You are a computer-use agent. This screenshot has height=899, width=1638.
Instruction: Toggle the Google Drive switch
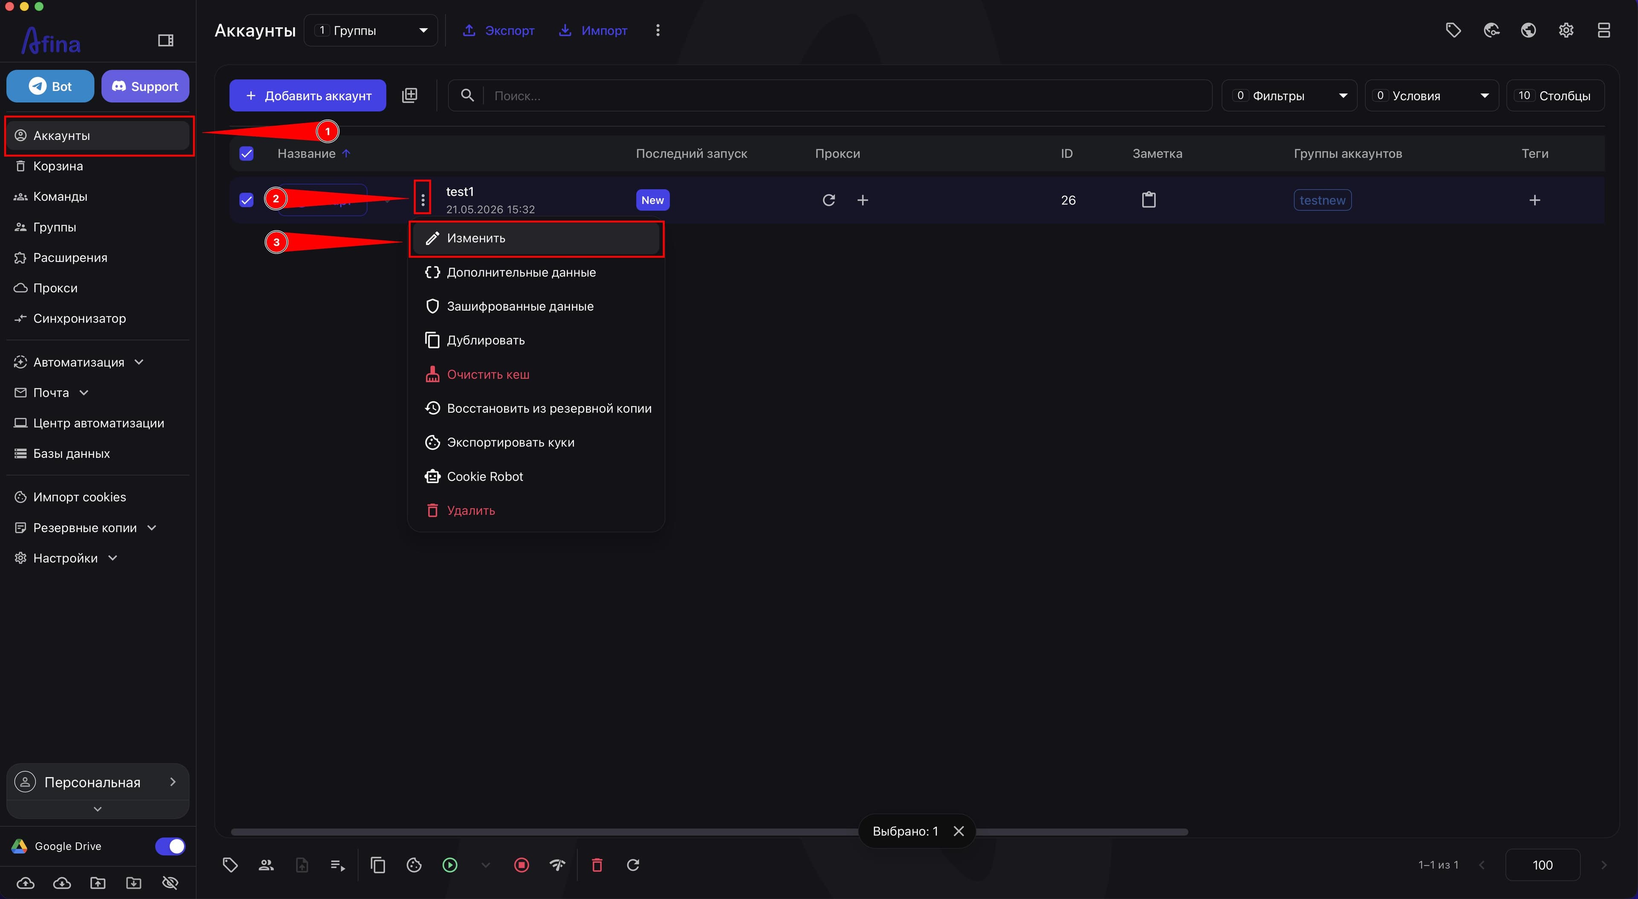click(170, 846)
